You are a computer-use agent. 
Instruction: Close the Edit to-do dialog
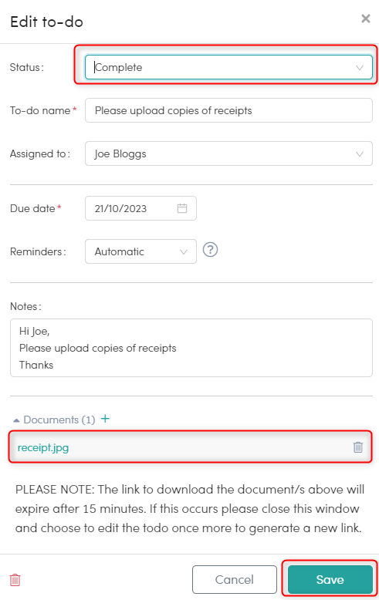[x=366, y=19]
